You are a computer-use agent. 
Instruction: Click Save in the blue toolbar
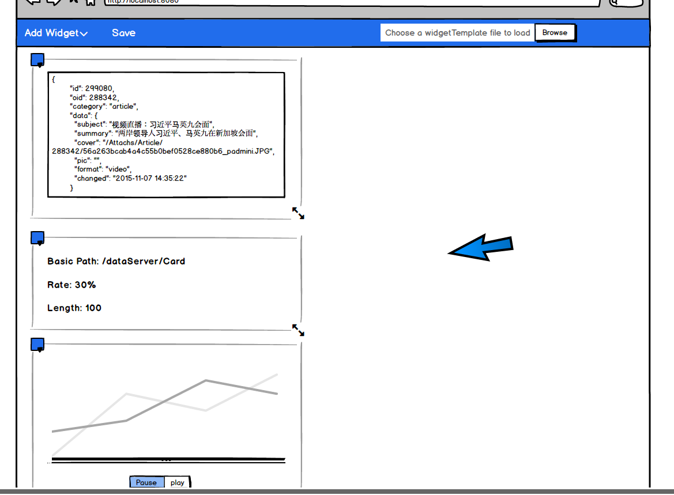pyautogui.click(x=123, y=33)
